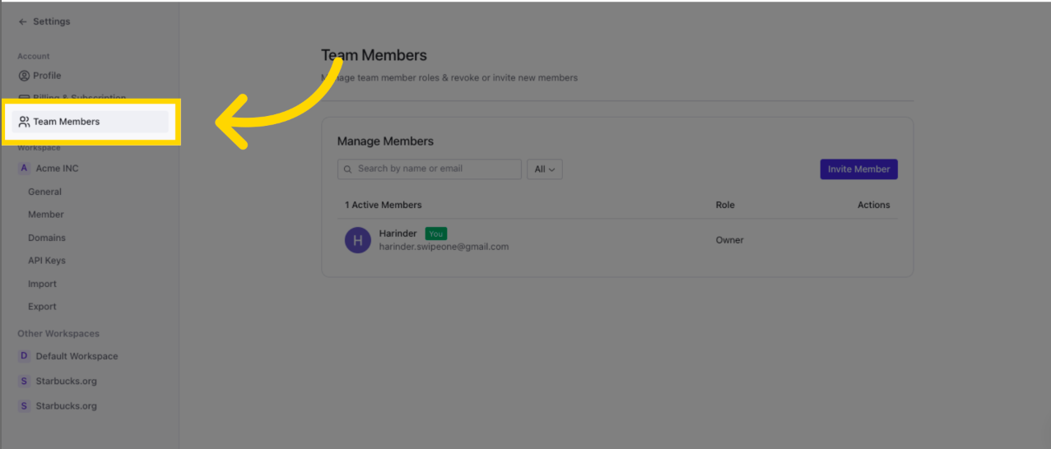Click the green You badge

coord(436,234)
